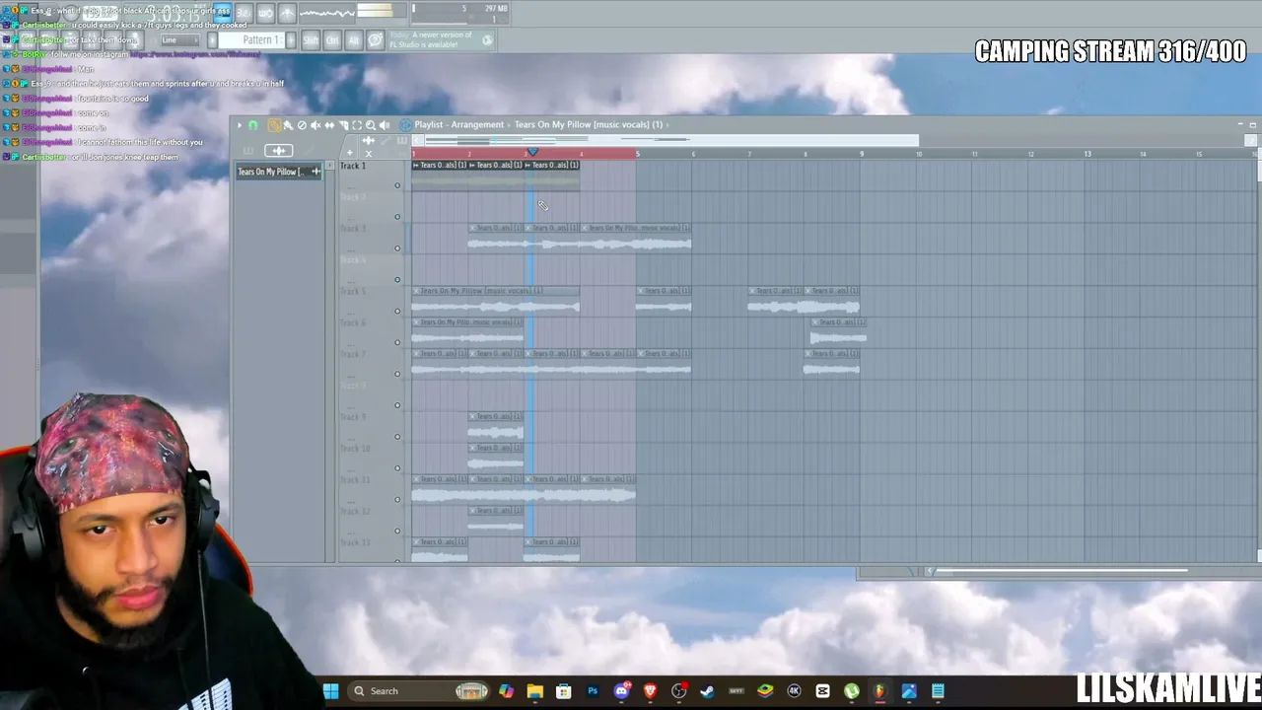
Task: Open CapCut from taskbar
Action: click(x=822, y=691)
